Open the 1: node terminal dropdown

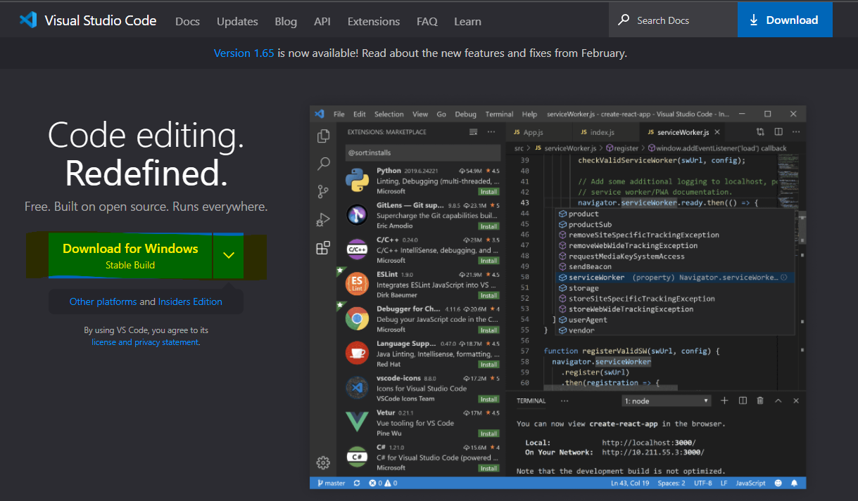tap(667, 401)
